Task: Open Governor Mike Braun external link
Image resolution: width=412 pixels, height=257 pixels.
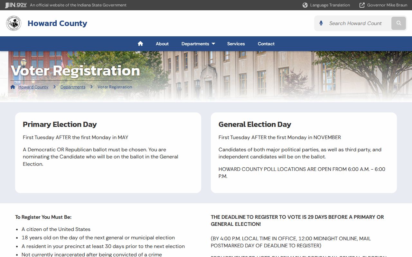Action: click(383, 5)
